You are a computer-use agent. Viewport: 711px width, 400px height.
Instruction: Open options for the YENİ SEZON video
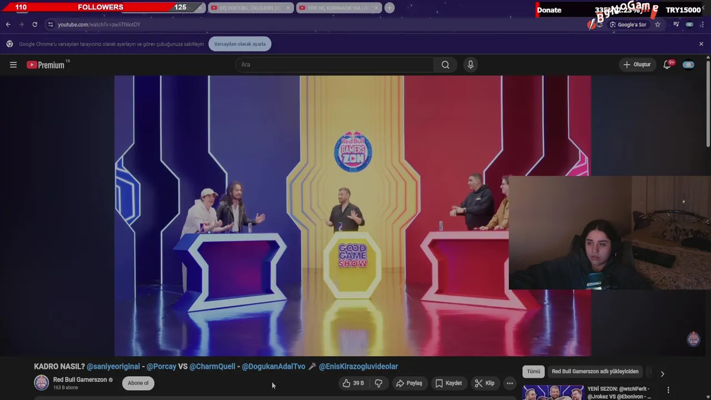point(668,390)
